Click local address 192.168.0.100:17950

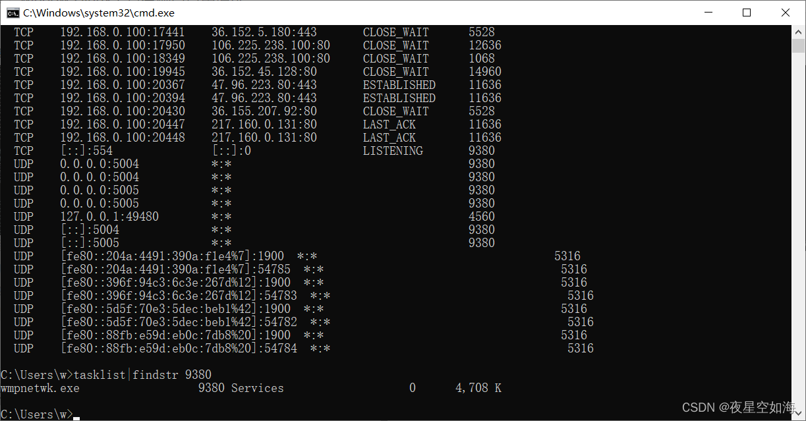123,45
